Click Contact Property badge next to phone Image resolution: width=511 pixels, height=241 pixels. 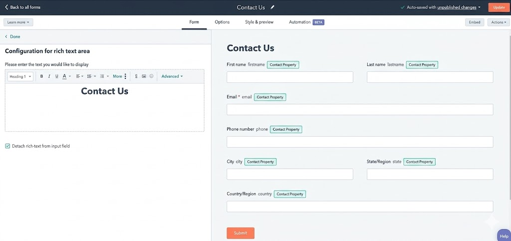point(286,129)
